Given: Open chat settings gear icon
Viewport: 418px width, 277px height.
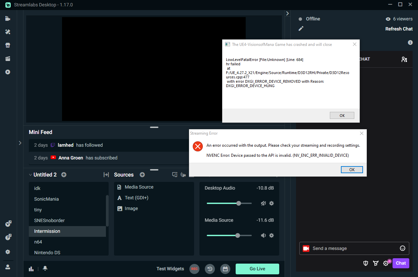Looking at the screenshot, I should (386, 263).
